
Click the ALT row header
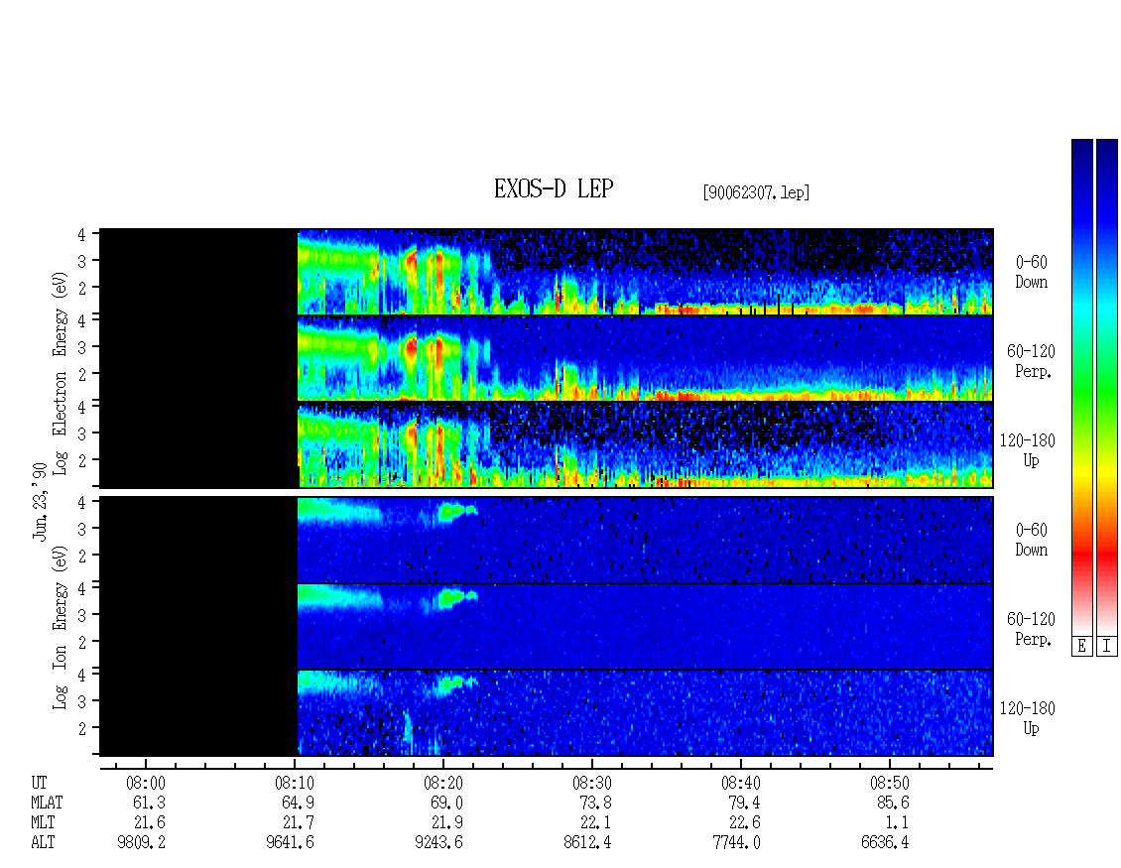coord(43,843)
